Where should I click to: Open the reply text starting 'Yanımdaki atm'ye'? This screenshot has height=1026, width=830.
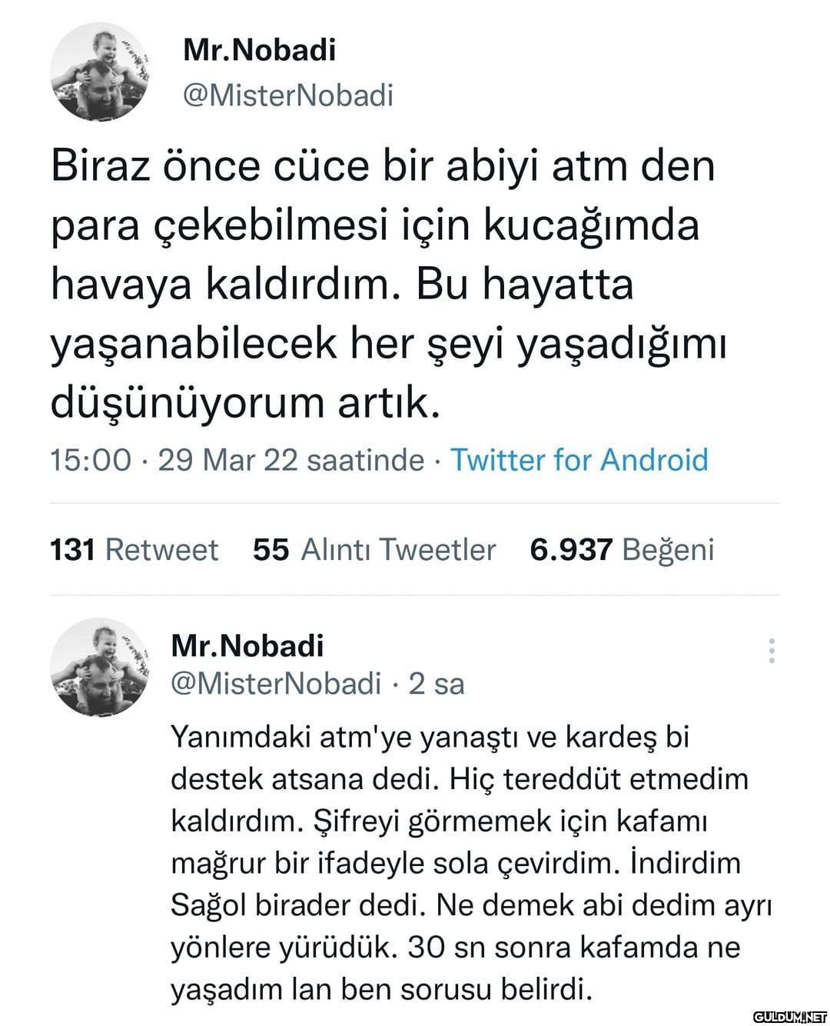429,737
